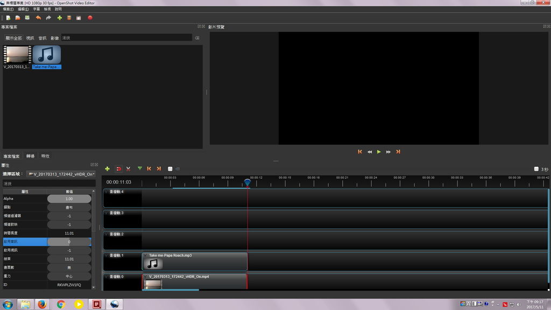
Task: Filter files by 影像
Action: 55,38
